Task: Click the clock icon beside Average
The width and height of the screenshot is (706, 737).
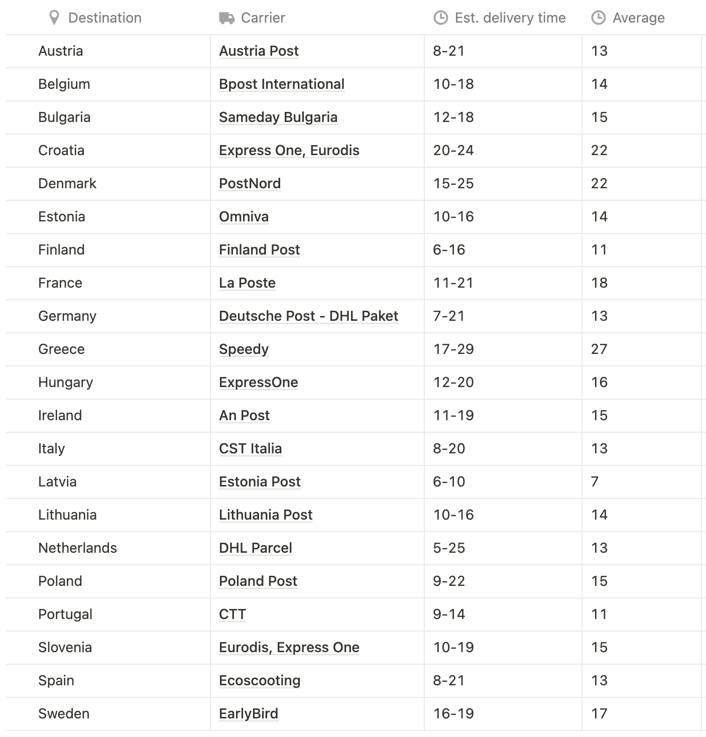Action: click(x=599, y=18)
